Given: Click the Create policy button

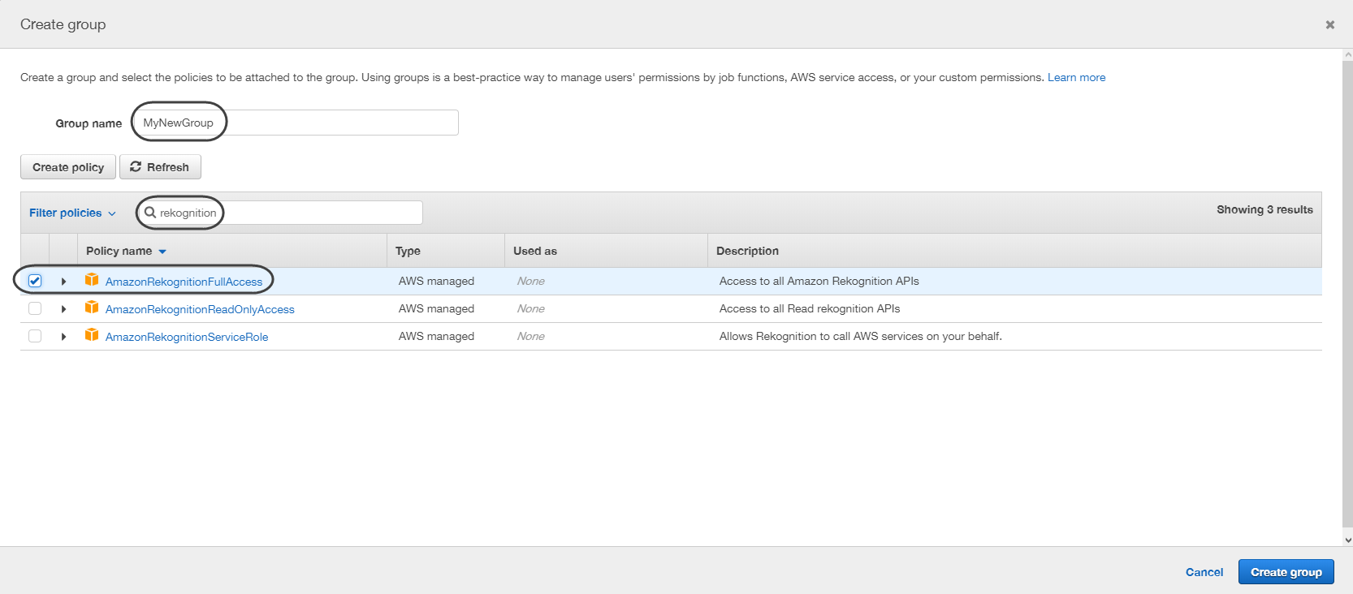Looking at the screenshot, I should click(68, 167).
